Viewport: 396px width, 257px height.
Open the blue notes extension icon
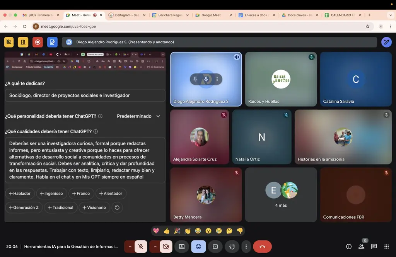tap(52, 42)
